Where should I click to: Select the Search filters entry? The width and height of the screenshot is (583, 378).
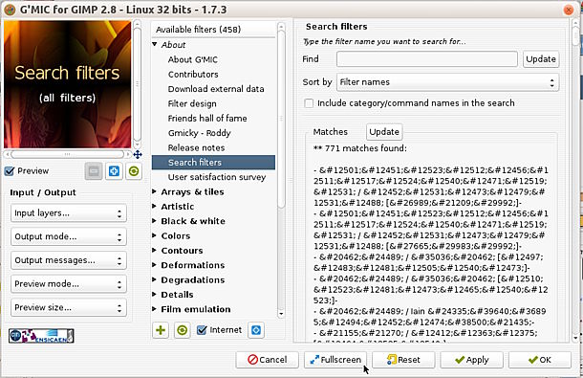click(x=213, y=163)
